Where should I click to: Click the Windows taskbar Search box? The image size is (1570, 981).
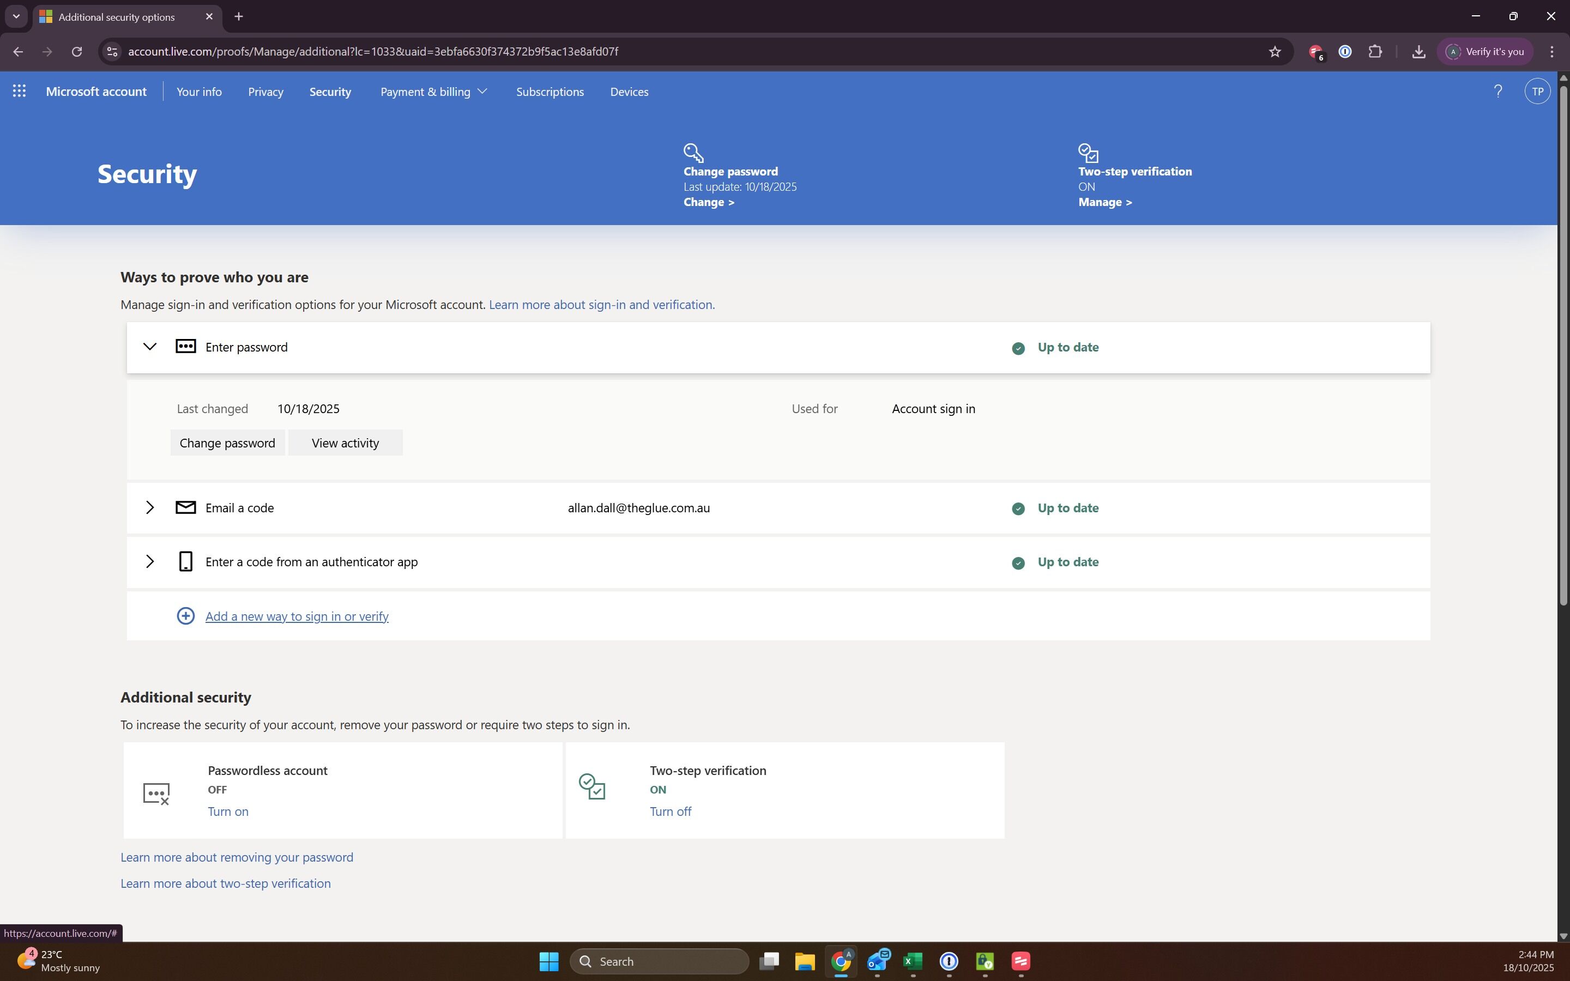click(x=659, y=961)
